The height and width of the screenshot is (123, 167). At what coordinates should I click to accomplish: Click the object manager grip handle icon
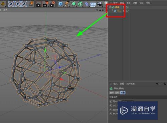point(111,3)
